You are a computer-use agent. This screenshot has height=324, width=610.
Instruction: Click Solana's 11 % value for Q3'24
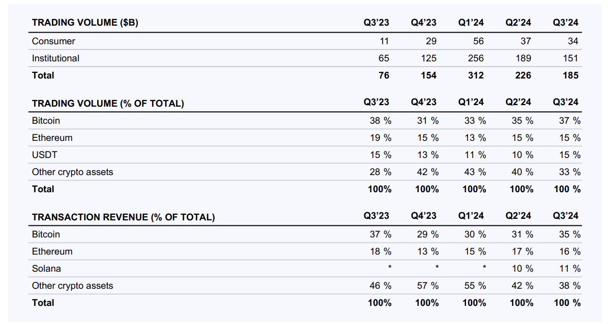click(x=569, y=269)
